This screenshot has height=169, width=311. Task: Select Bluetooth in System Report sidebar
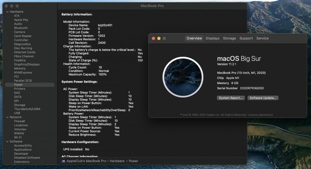click(21, 28)
